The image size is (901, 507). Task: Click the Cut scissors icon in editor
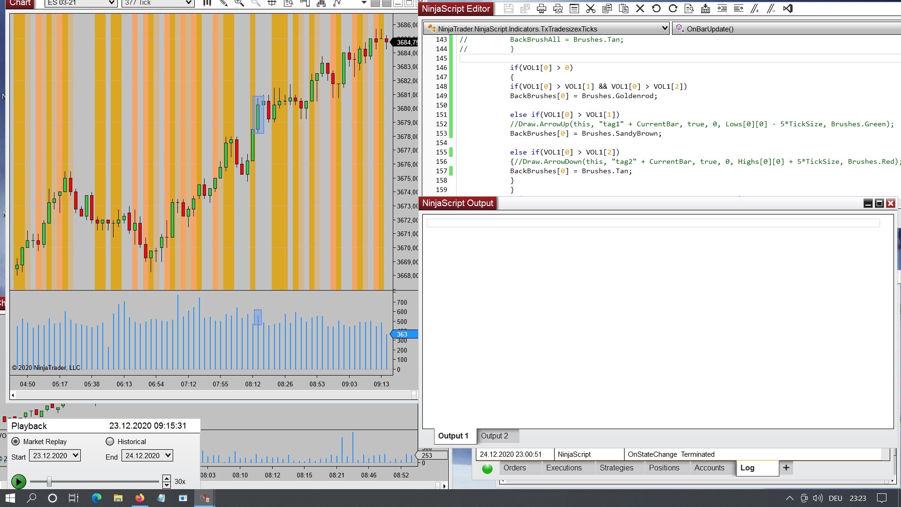tap(591, 8)
